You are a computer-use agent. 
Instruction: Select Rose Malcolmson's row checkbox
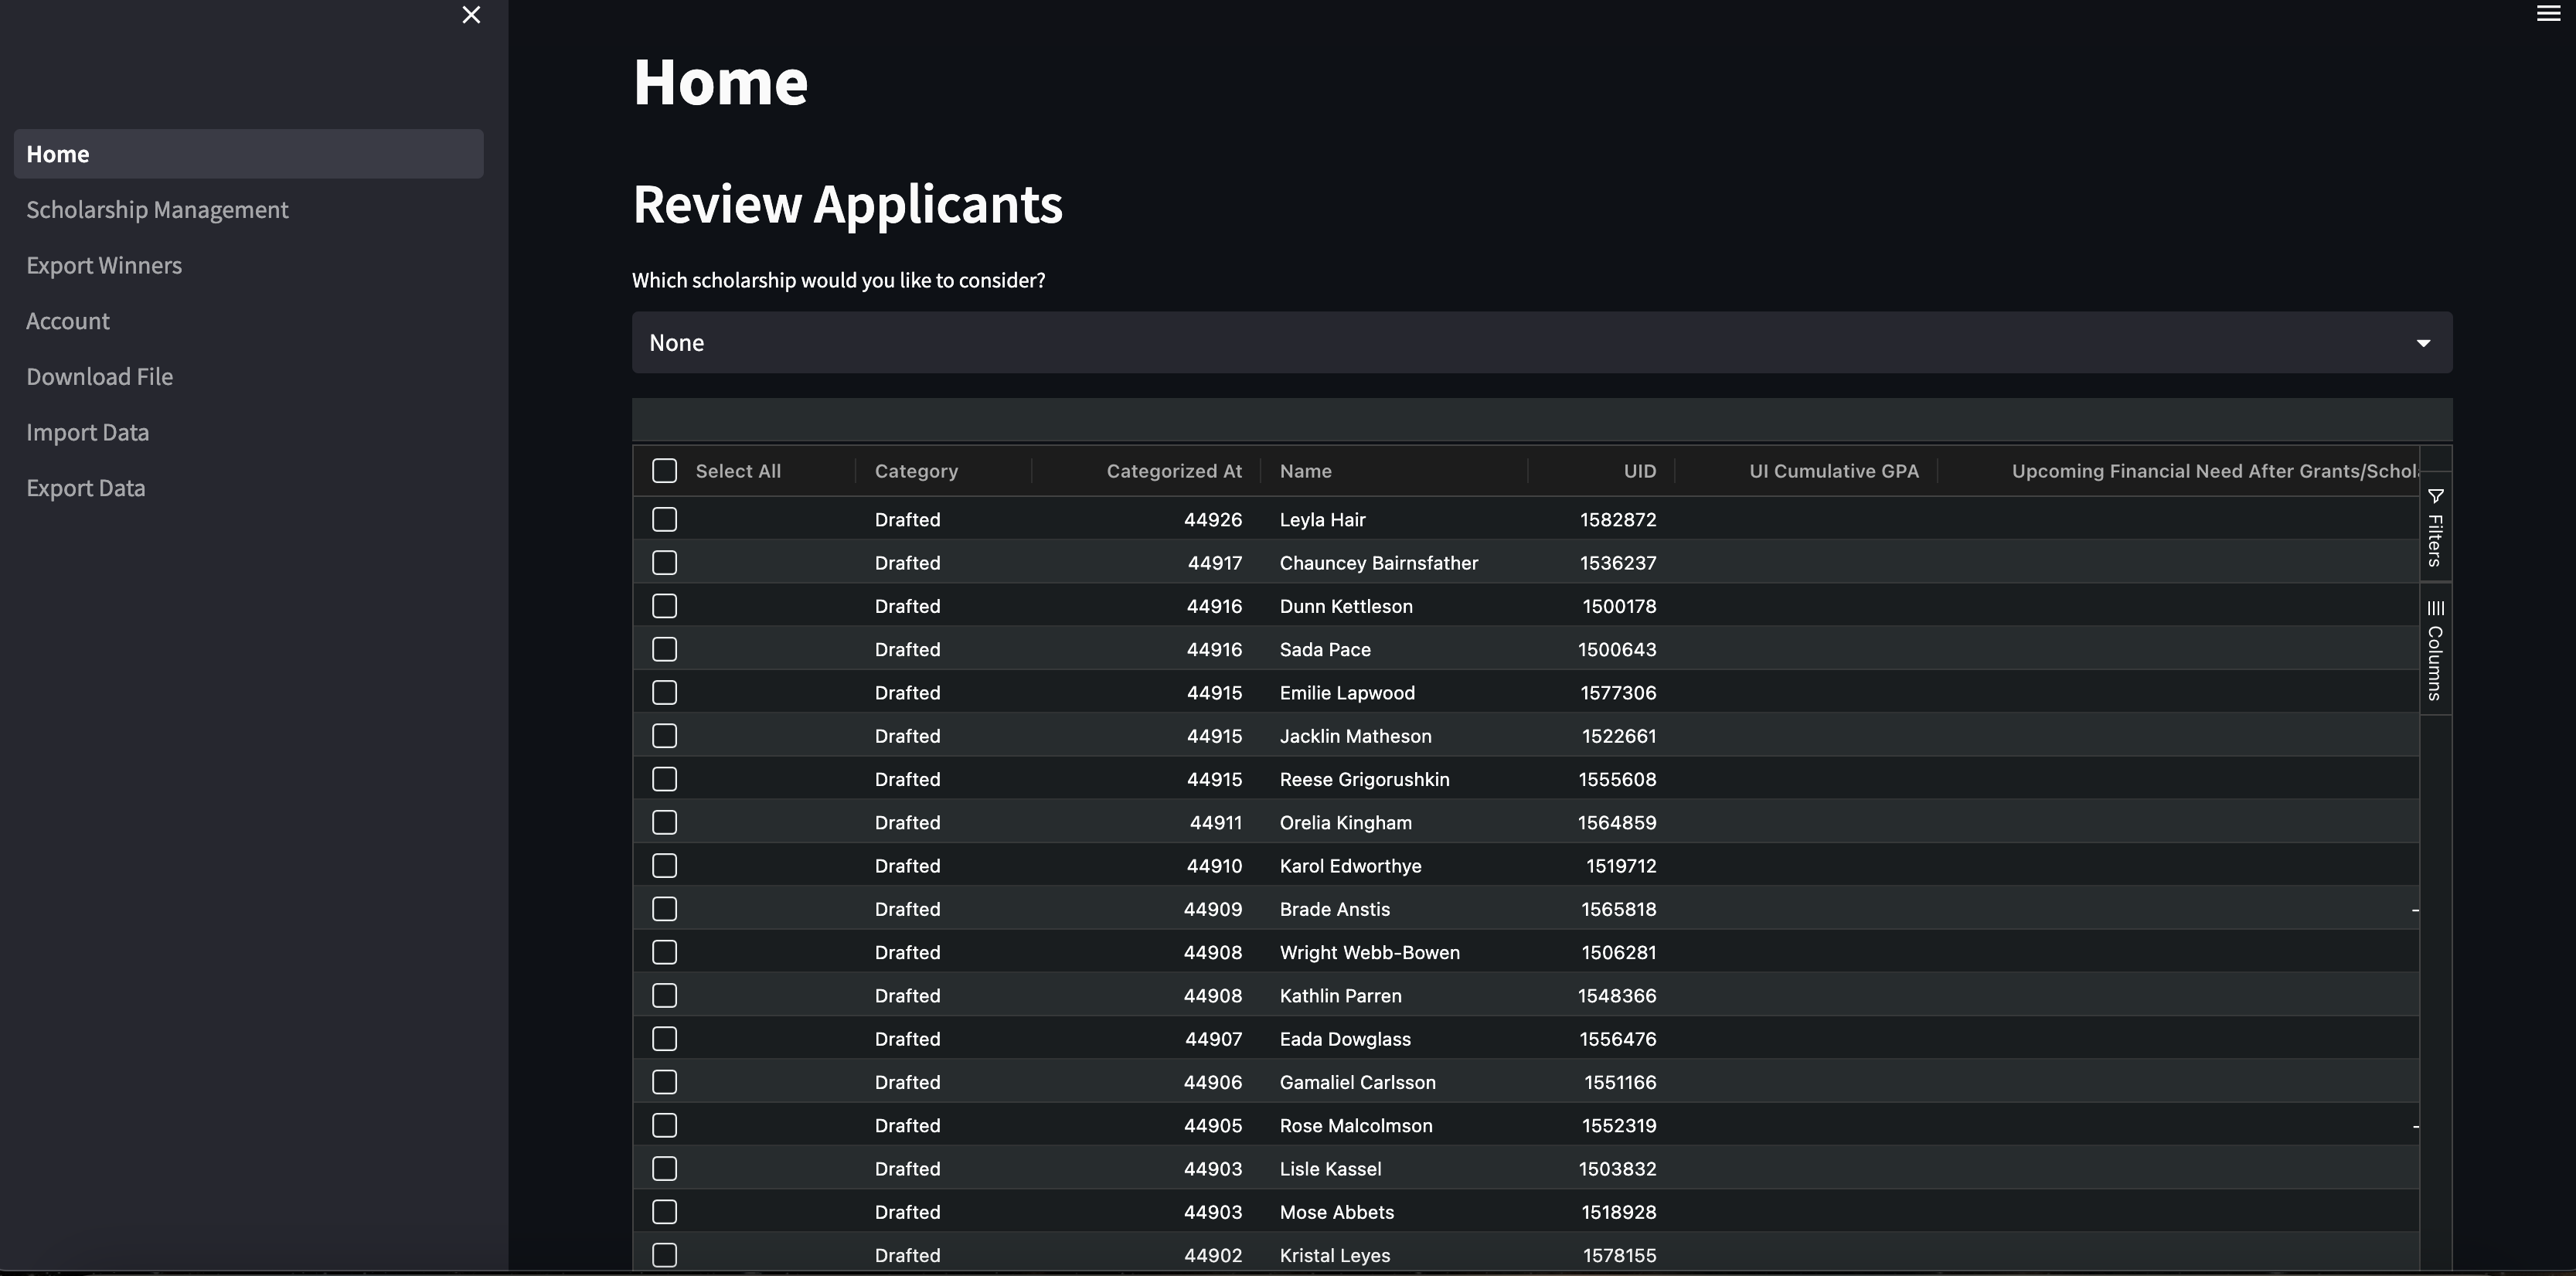664,1126
